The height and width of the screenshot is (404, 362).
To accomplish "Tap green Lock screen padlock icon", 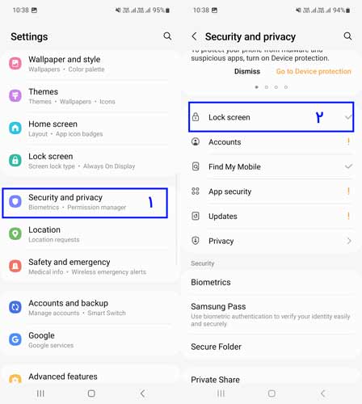I will tap(15, 161).
